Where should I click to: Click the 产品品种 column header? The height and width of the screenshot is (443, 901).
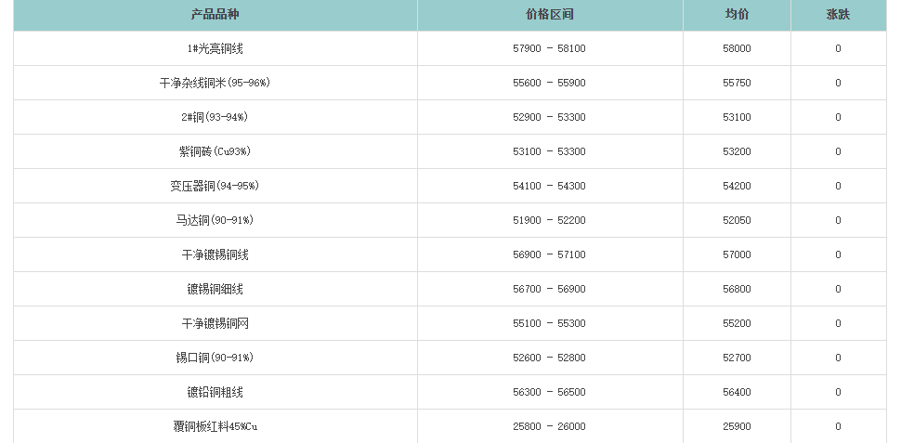(x=215, y=15)
